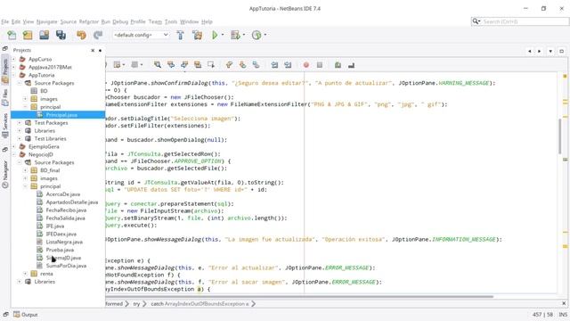This screenshot has height=321, width=570.
Task: Click the Uncomment selected lines icon
Action: (x=351, y=65)
